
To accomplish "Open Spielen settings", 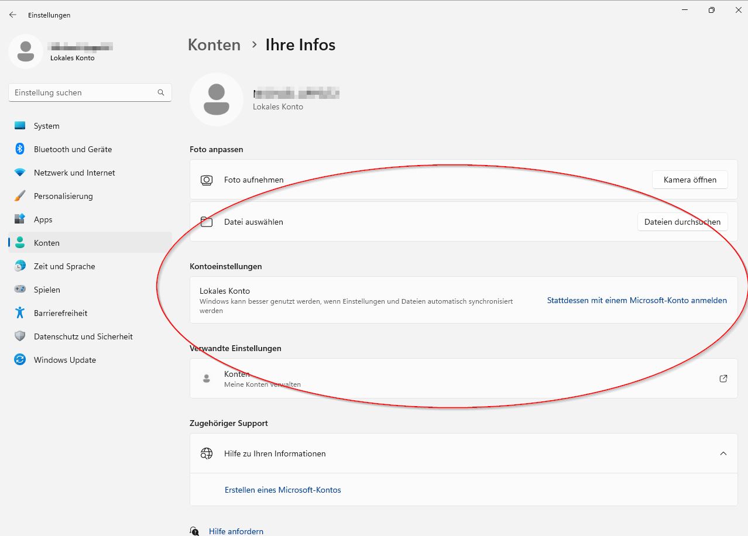I will 90,290.
